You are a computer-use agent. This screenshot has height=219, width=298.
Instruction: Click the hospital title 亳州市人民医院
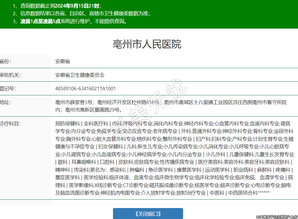pyautogui.click(x=147, y=44)
